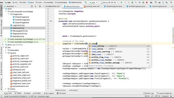Collapse the Fragments folder

tap(8, 14)
